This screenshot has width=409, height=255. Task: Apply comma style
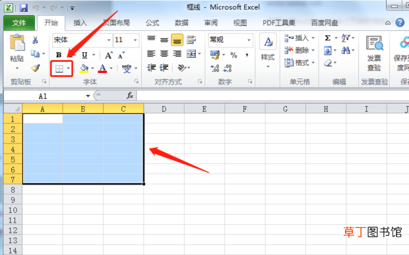pos(247,55)
